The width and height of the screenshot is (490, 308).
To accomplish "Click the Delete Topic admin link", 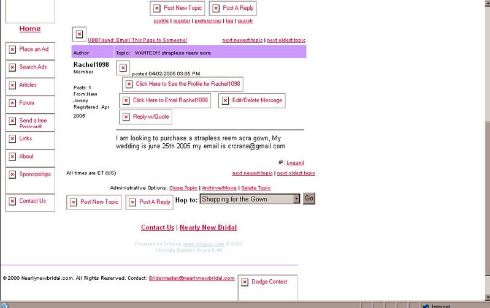I will [256, 188].
